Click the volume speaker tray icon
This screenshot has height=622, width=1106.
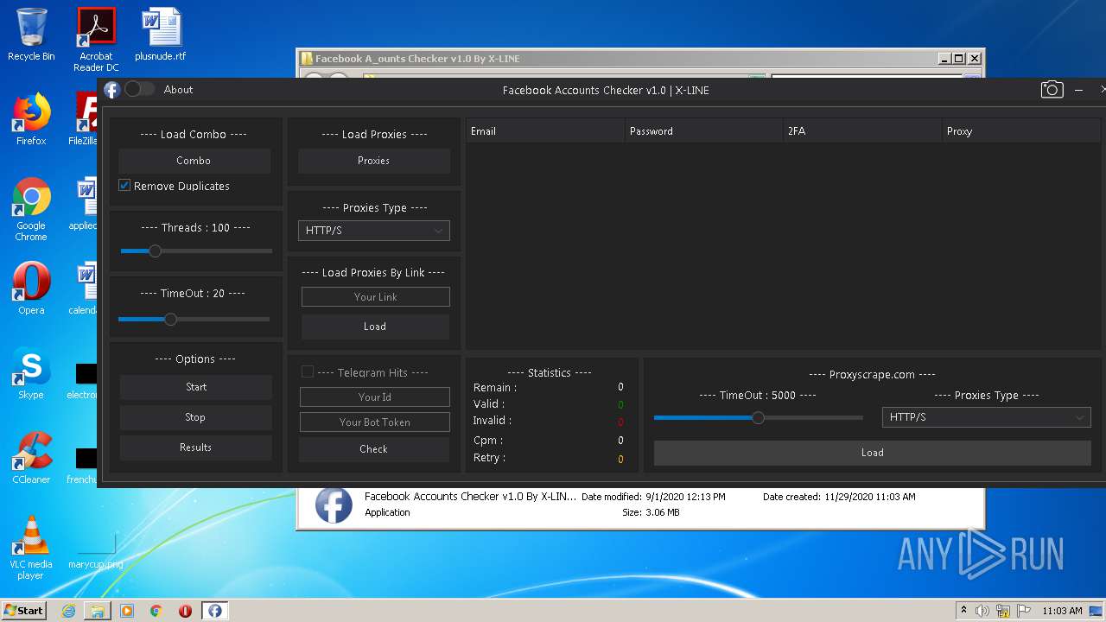tap(982, 611)
